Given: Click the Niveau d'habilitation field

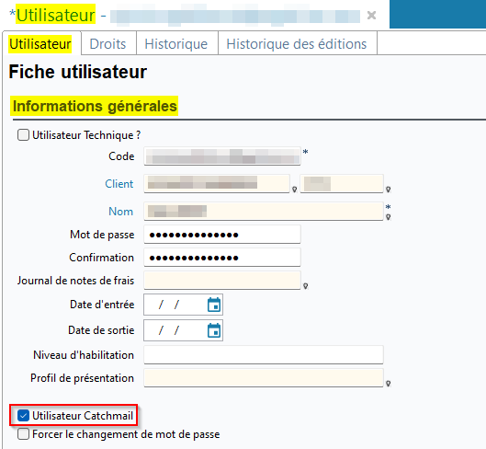Looking at the screenshot, I should click(264, 354).
